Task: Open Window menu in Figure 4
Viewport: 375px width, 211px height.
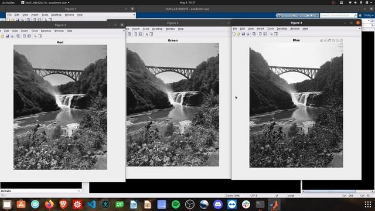Action: [x=295, y=29]
